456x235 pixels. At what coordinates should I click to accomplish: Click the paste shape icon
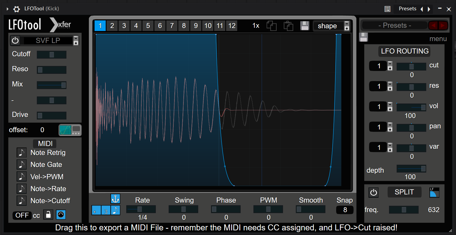[x=288, y=26]
